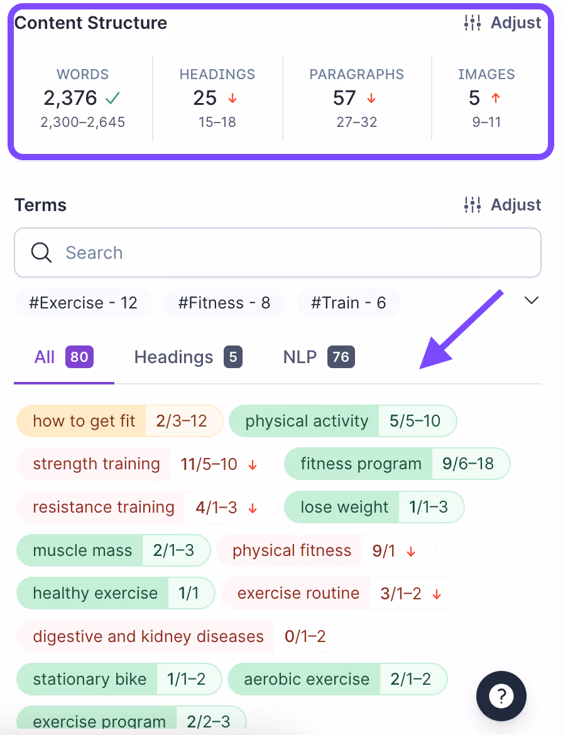The height and width of the screenshot is (735, 563).
Task: Expand the hashtag filters chevron
Action: 531,300
